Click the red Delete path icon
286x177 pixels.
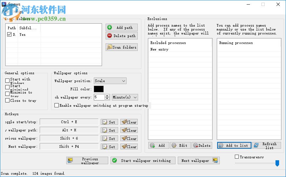pos(110,35)
